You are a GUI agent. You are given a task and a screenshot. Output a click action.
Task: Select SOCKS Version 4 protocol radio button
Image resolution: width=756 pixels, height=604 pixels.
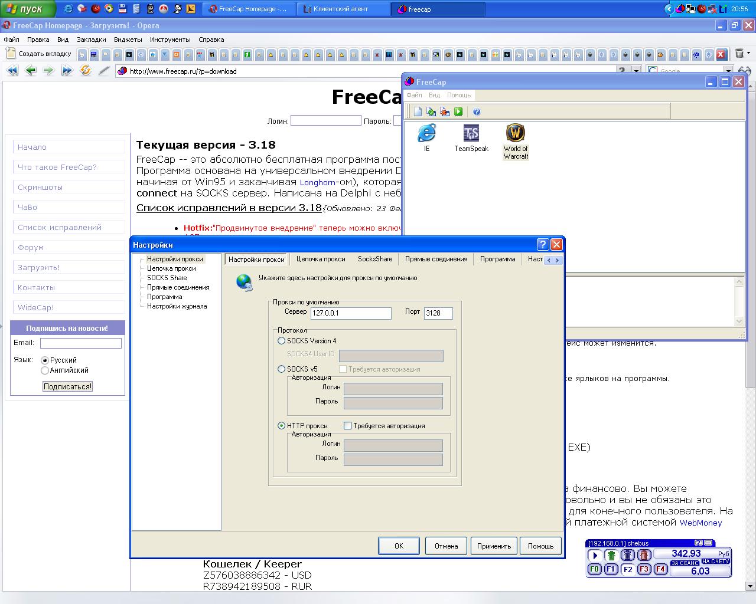282,341
